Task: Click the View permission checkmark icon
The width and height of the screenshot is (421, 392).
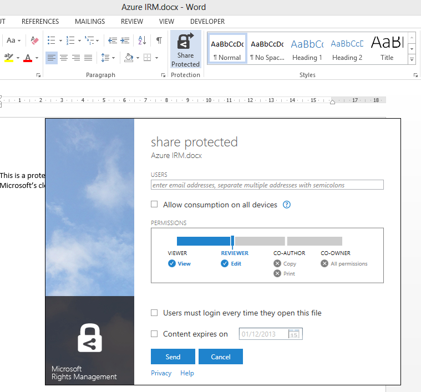Action: (172, 264)
